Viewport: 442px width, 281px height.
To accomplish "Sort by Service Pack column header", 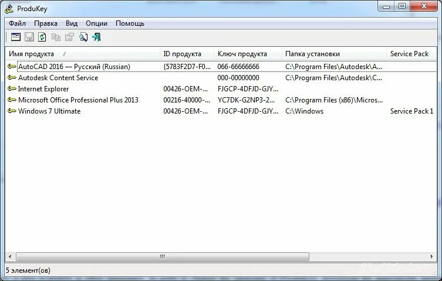I will point(411,54).
